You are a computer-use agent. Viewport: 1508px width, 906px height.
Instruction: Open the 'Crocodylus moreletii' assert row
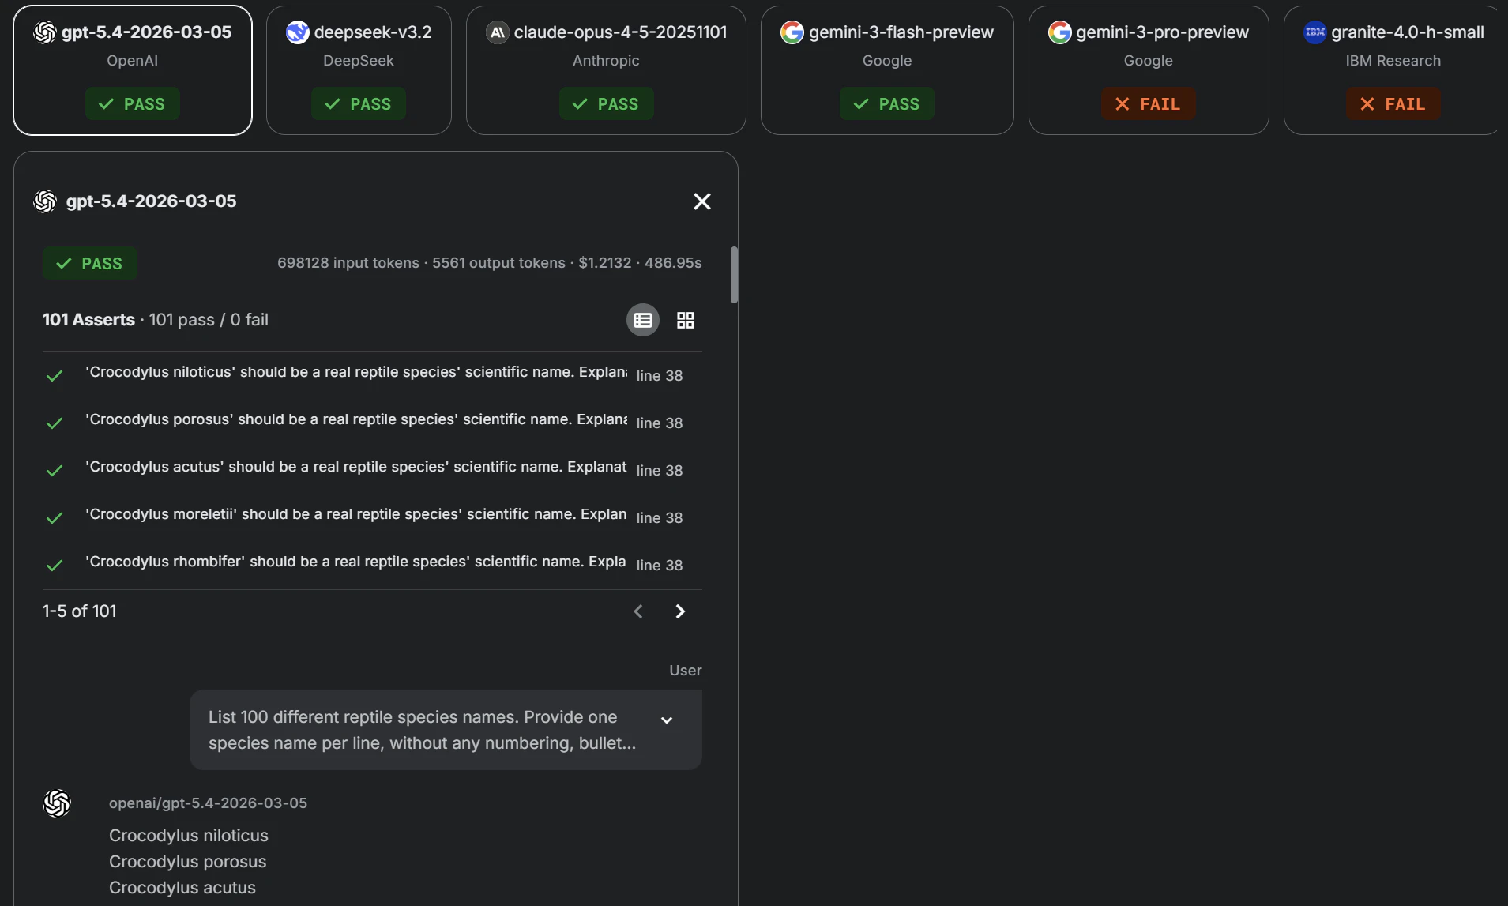click(x=372, y=517)
